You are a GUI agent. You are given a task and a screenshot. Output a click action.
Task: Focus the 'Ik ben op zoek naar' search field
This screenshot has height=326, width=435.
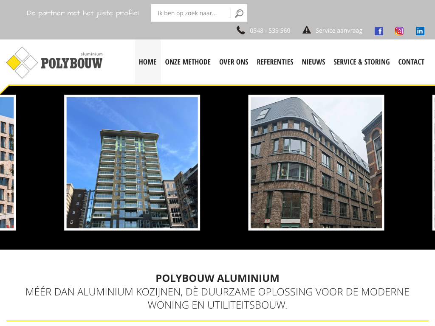pos(191,13)
